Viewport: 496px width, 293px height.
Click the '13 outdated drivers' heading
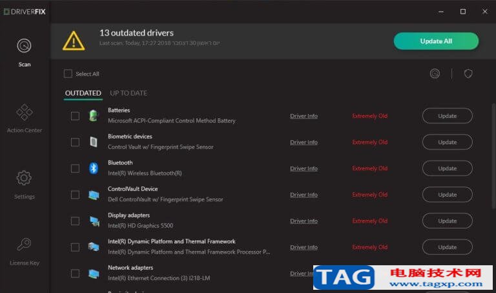tap(137, 33)
